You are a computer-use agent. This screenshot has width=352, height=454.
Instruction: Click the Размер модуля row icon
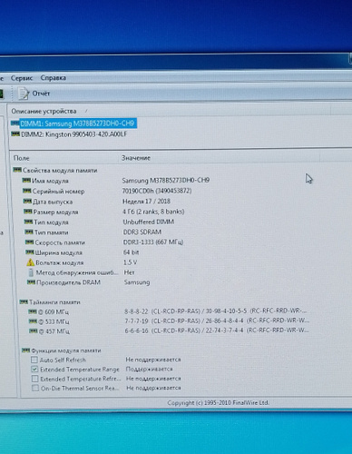[x=28, y=212]
